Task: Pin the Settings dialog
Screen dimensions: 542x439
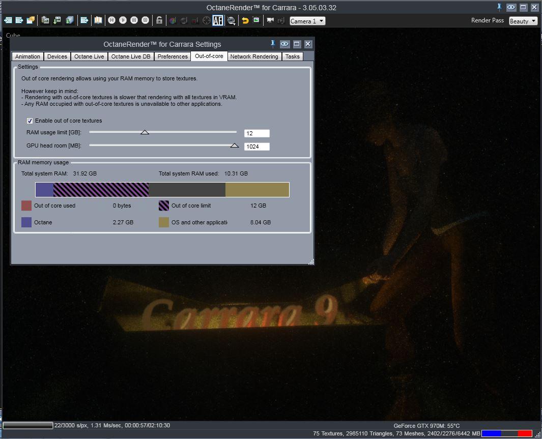Action: (273, 44)
